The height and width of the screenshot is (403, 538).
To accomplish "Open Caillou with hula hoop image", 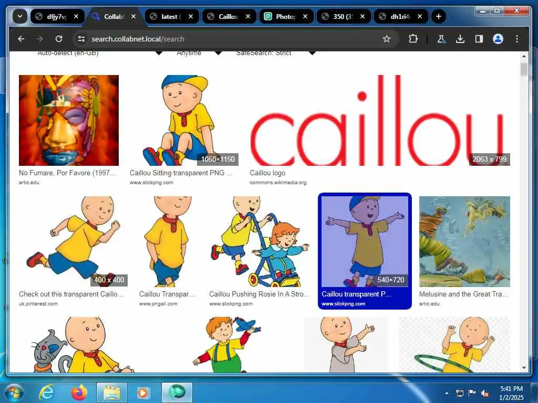I will click(x=454, y=344).
